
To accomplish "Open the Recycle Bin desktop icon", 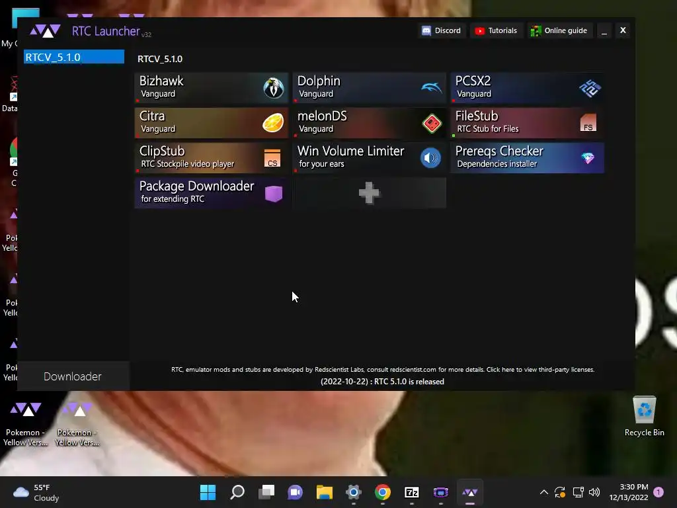I will tap(644, 417).
